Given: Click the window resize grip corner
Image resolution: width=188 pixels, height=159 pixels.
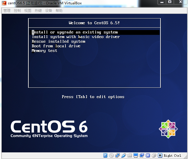Looking at the screenshot, I should pyautogui.click(x=185, y=157).
